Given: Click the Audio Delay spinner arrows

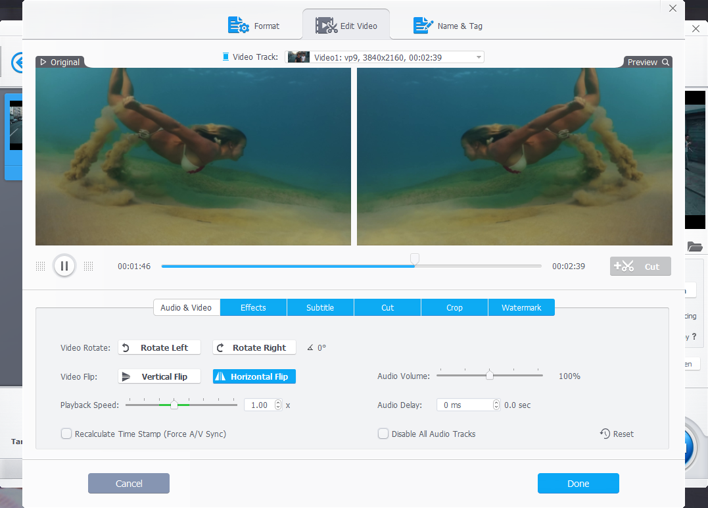Looking at the screenshot, I should point(496,405).
